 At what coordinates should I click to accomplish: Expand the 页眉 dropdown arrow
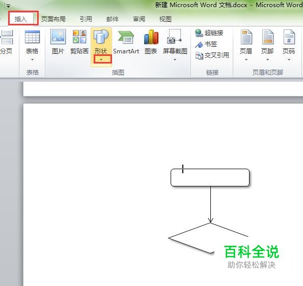(246, 59)
